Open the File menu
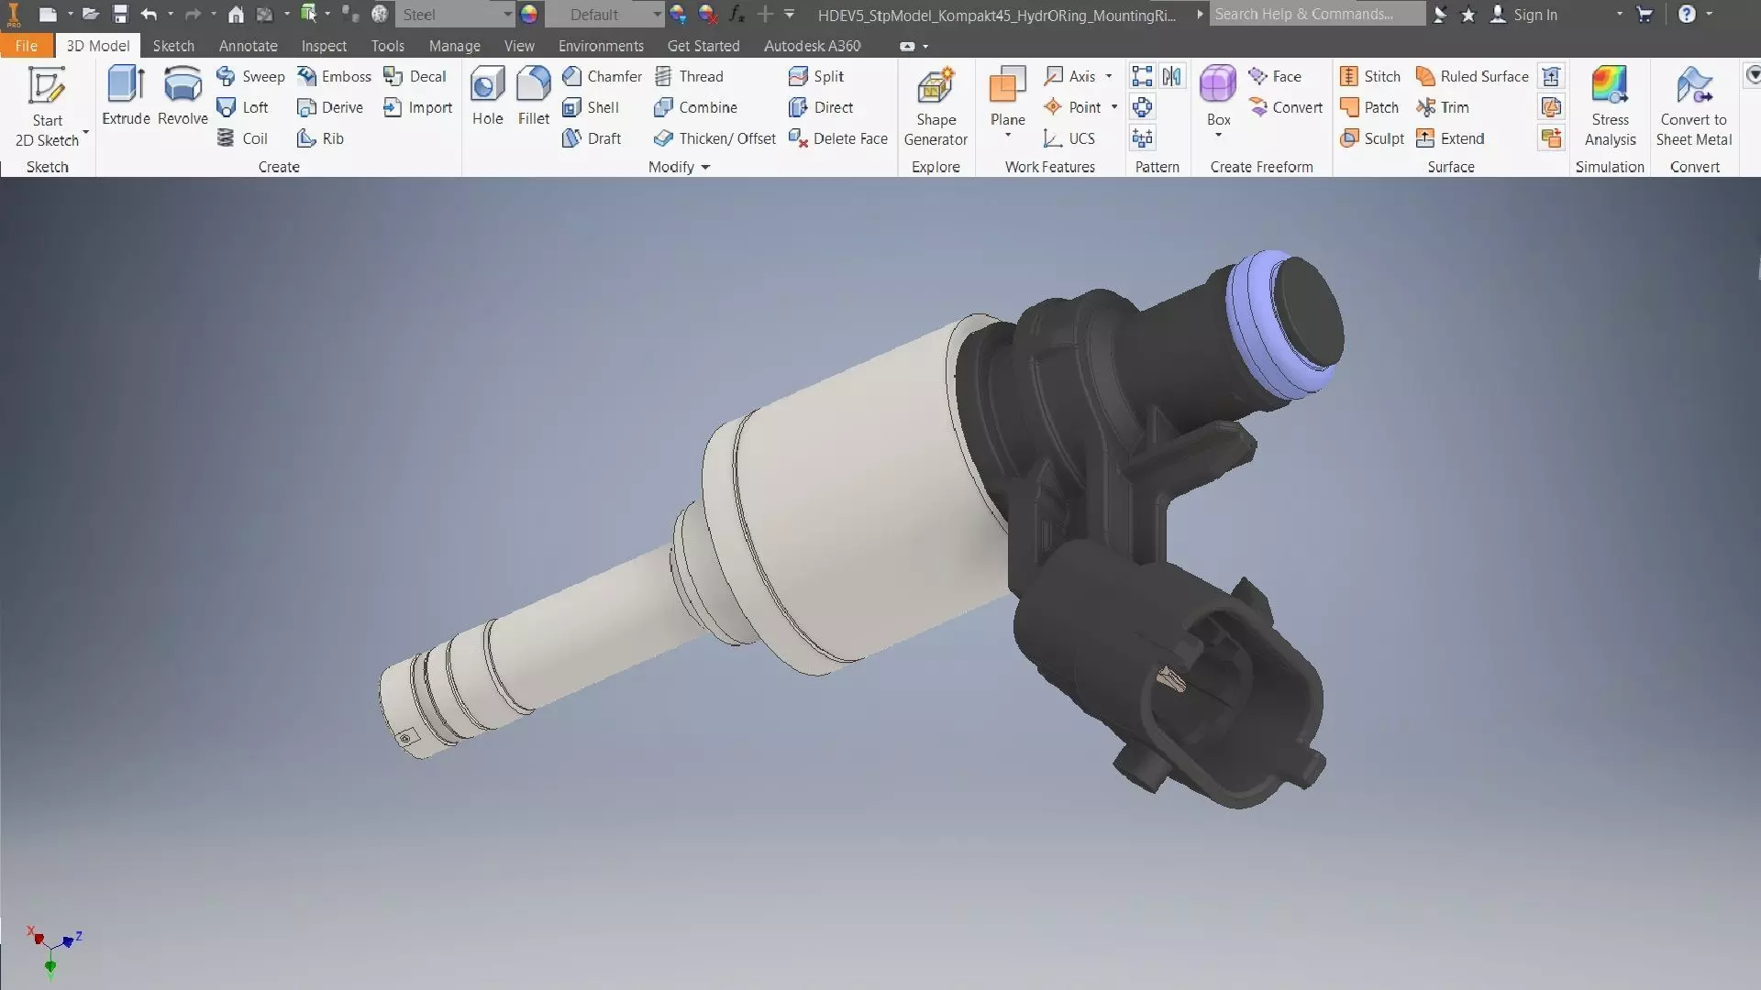The width and height of the screenshot is (1761, 990). click(x=26, y=45)
